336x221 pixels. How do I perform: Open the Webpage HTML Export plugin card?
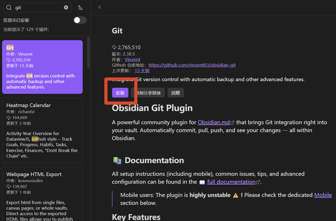click(42, 194)
